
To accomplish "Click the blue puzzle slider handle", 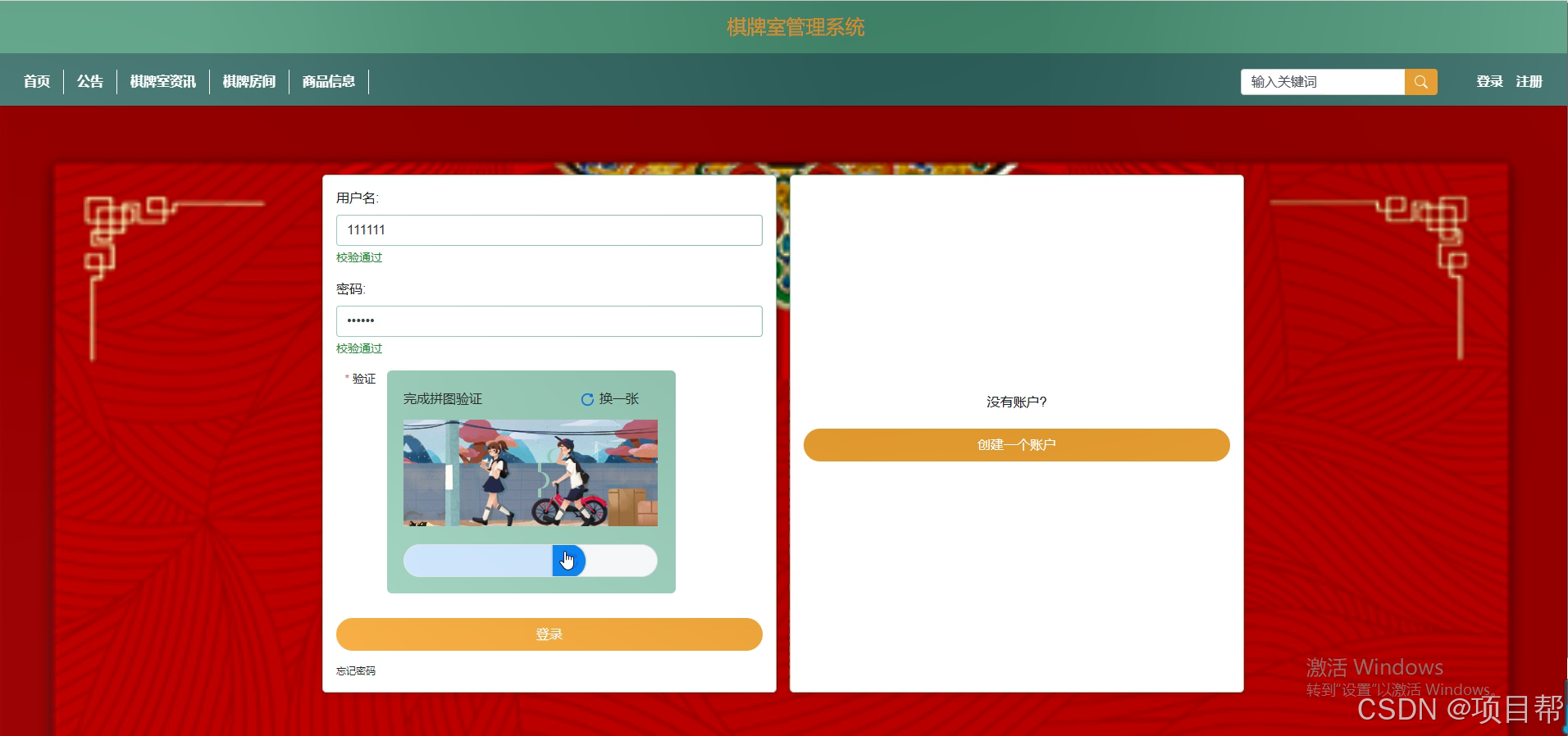I will tap(568, 561).
